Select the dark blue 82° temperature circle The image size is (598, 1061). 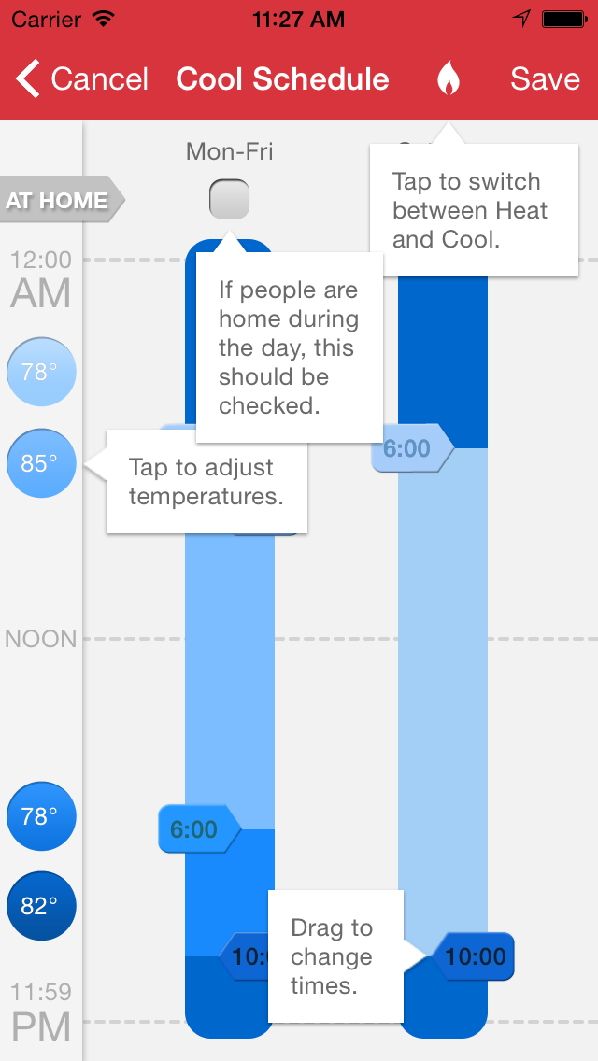(40, 906)
